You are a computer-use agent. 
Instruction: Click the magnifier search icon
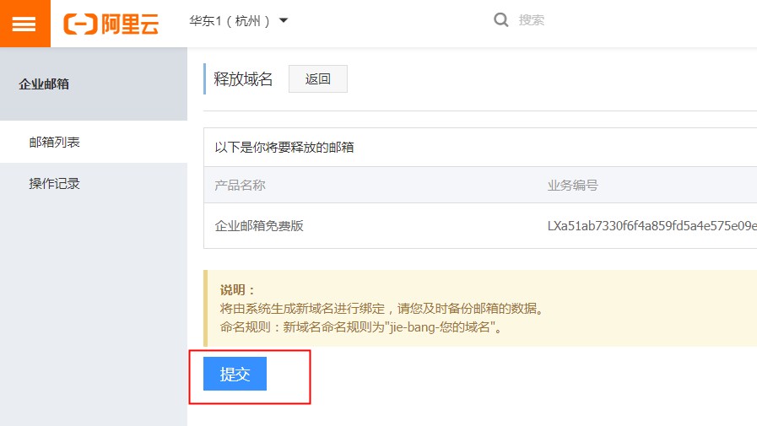click(501, 20)
